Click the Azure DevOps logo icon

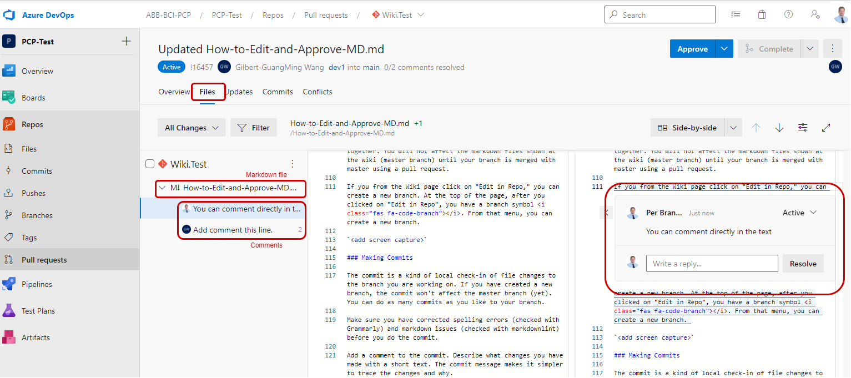[x=9, y=15]
